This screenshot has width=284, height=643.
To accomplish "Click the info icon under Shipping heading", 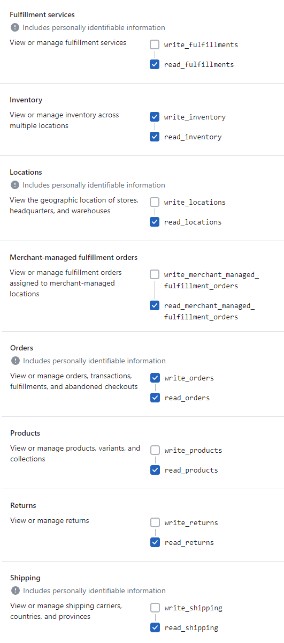I will click(15, 590).
